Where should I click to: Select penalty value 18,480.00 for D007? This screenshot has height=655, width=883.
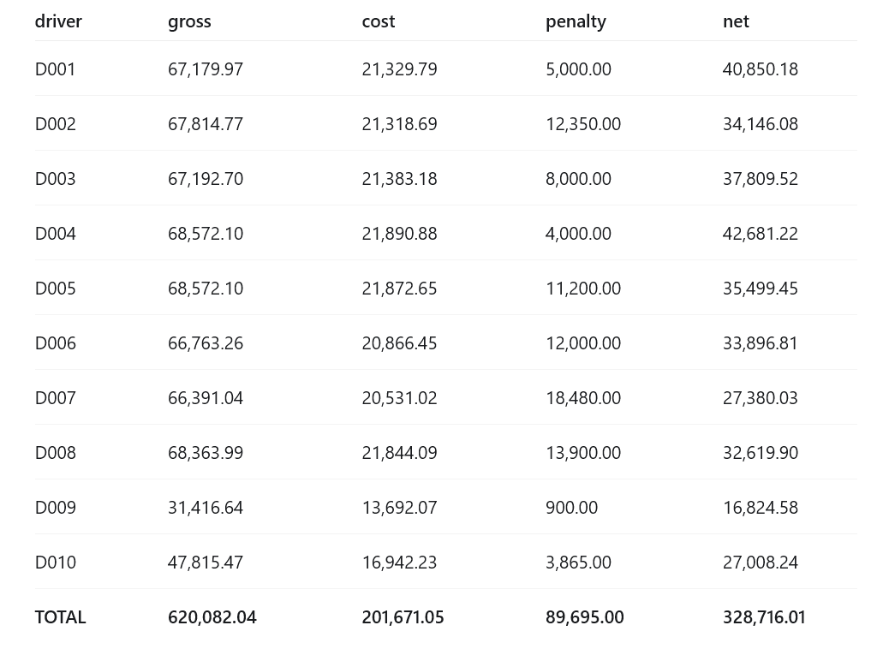click(x=583, y=397)
